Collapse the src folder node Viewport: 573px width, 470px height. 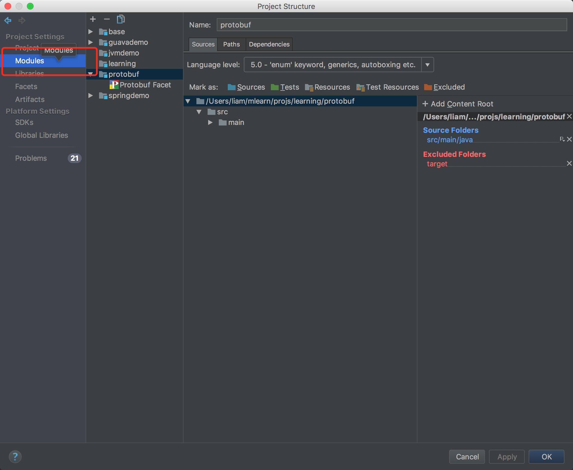tap(199, 112)
